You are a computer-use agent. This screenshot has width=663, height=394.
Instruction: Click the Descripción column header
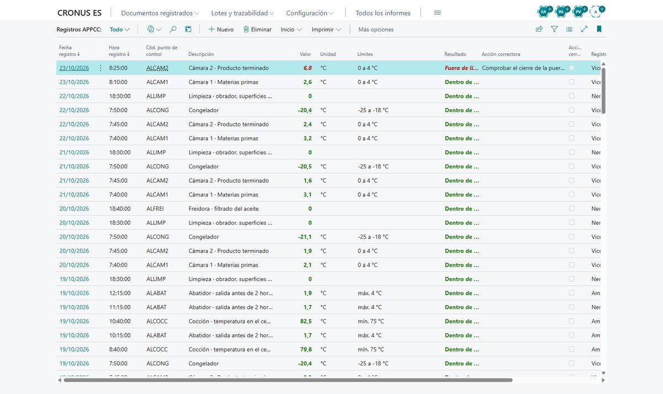pyautogui.click(x=201, y=54)
